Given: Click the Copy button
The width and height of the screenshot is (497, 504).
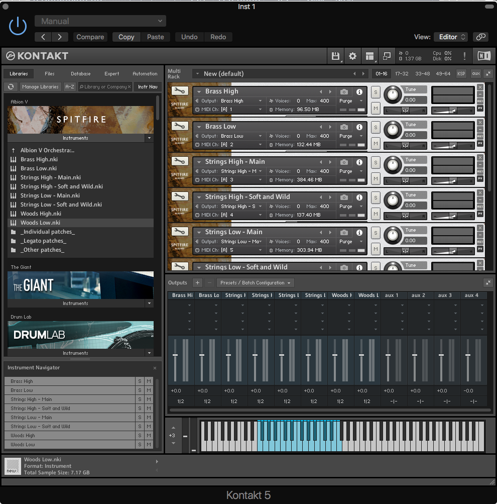Looking at the screenshot, I should point(127,37).
